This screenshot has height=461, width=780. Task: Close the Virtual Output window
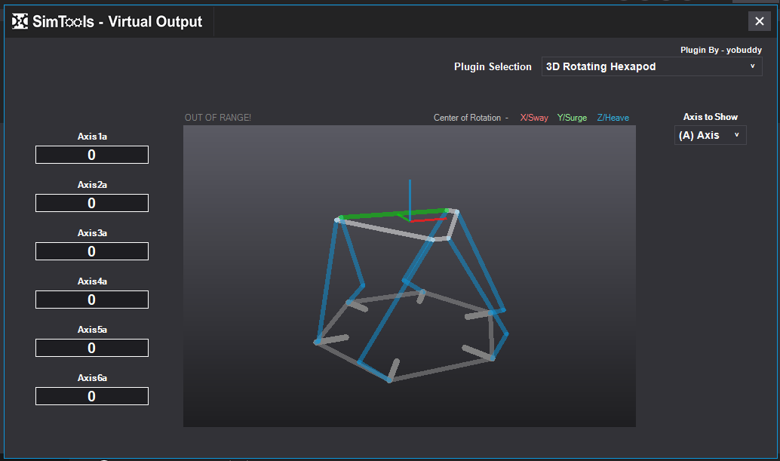[x=759, y=21]
